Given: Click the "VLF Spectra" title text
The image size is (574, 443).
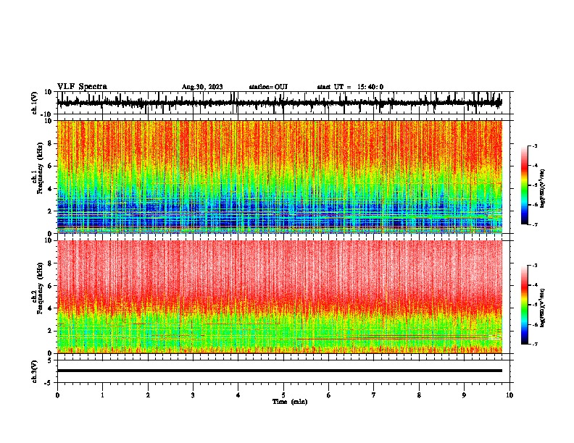Looking at the screenshot, I should tap(82, 87).
